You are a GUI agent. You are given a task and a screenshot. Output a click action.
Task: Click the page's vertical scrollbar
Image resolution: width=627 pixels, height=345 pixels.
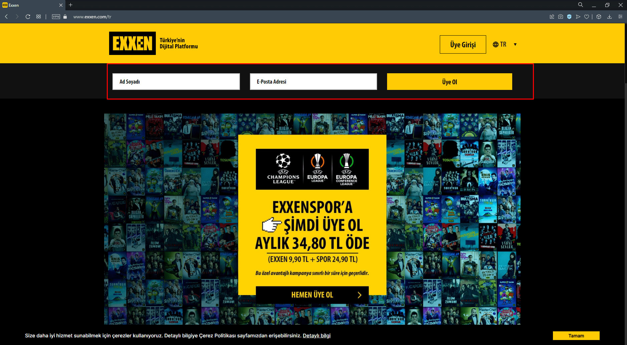coord(626,53)
